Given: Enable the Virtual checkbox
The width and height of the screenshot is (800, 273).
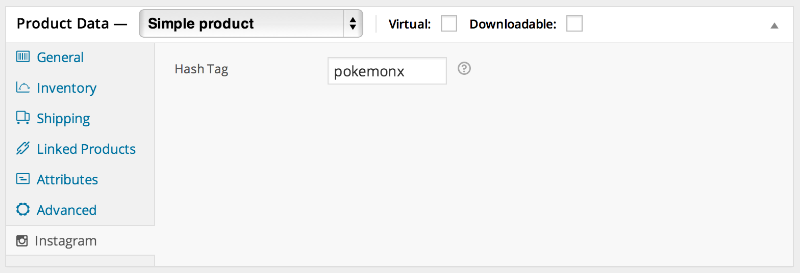Looking at the screenshot, I should pyautogui.click(x=449, y=24).
